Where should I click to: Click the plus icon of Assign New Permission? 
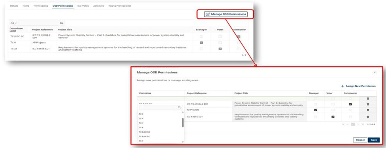(343, 86)
